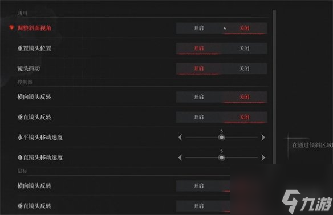Viewport: 333px width, 215px height.
Task: Enable 开启 for mouse 横向镜头反转
Action: point(199,186)
